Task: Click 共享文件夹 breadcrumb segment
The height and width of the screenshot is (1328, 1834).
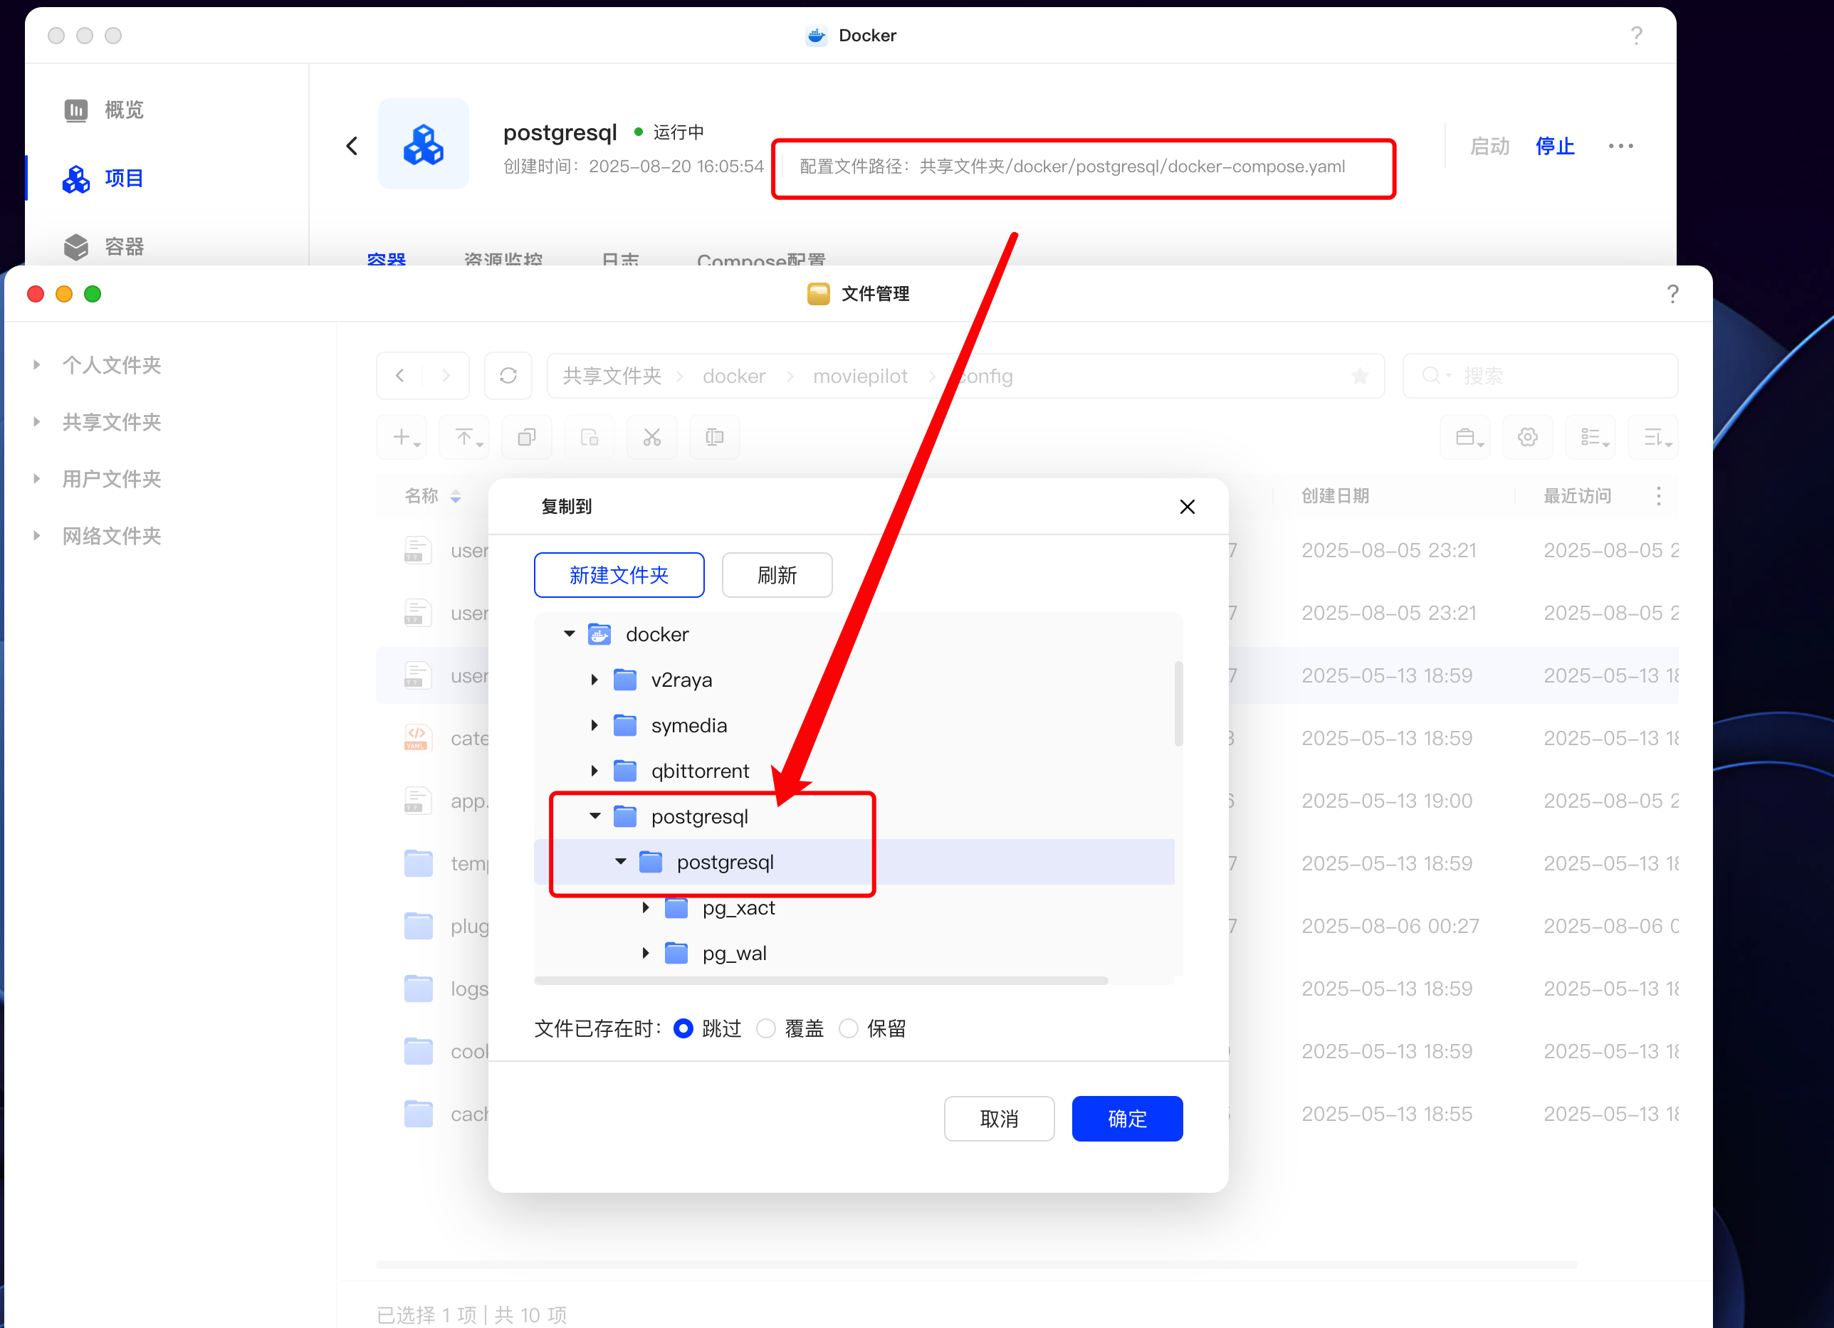Action: [612, 376]
